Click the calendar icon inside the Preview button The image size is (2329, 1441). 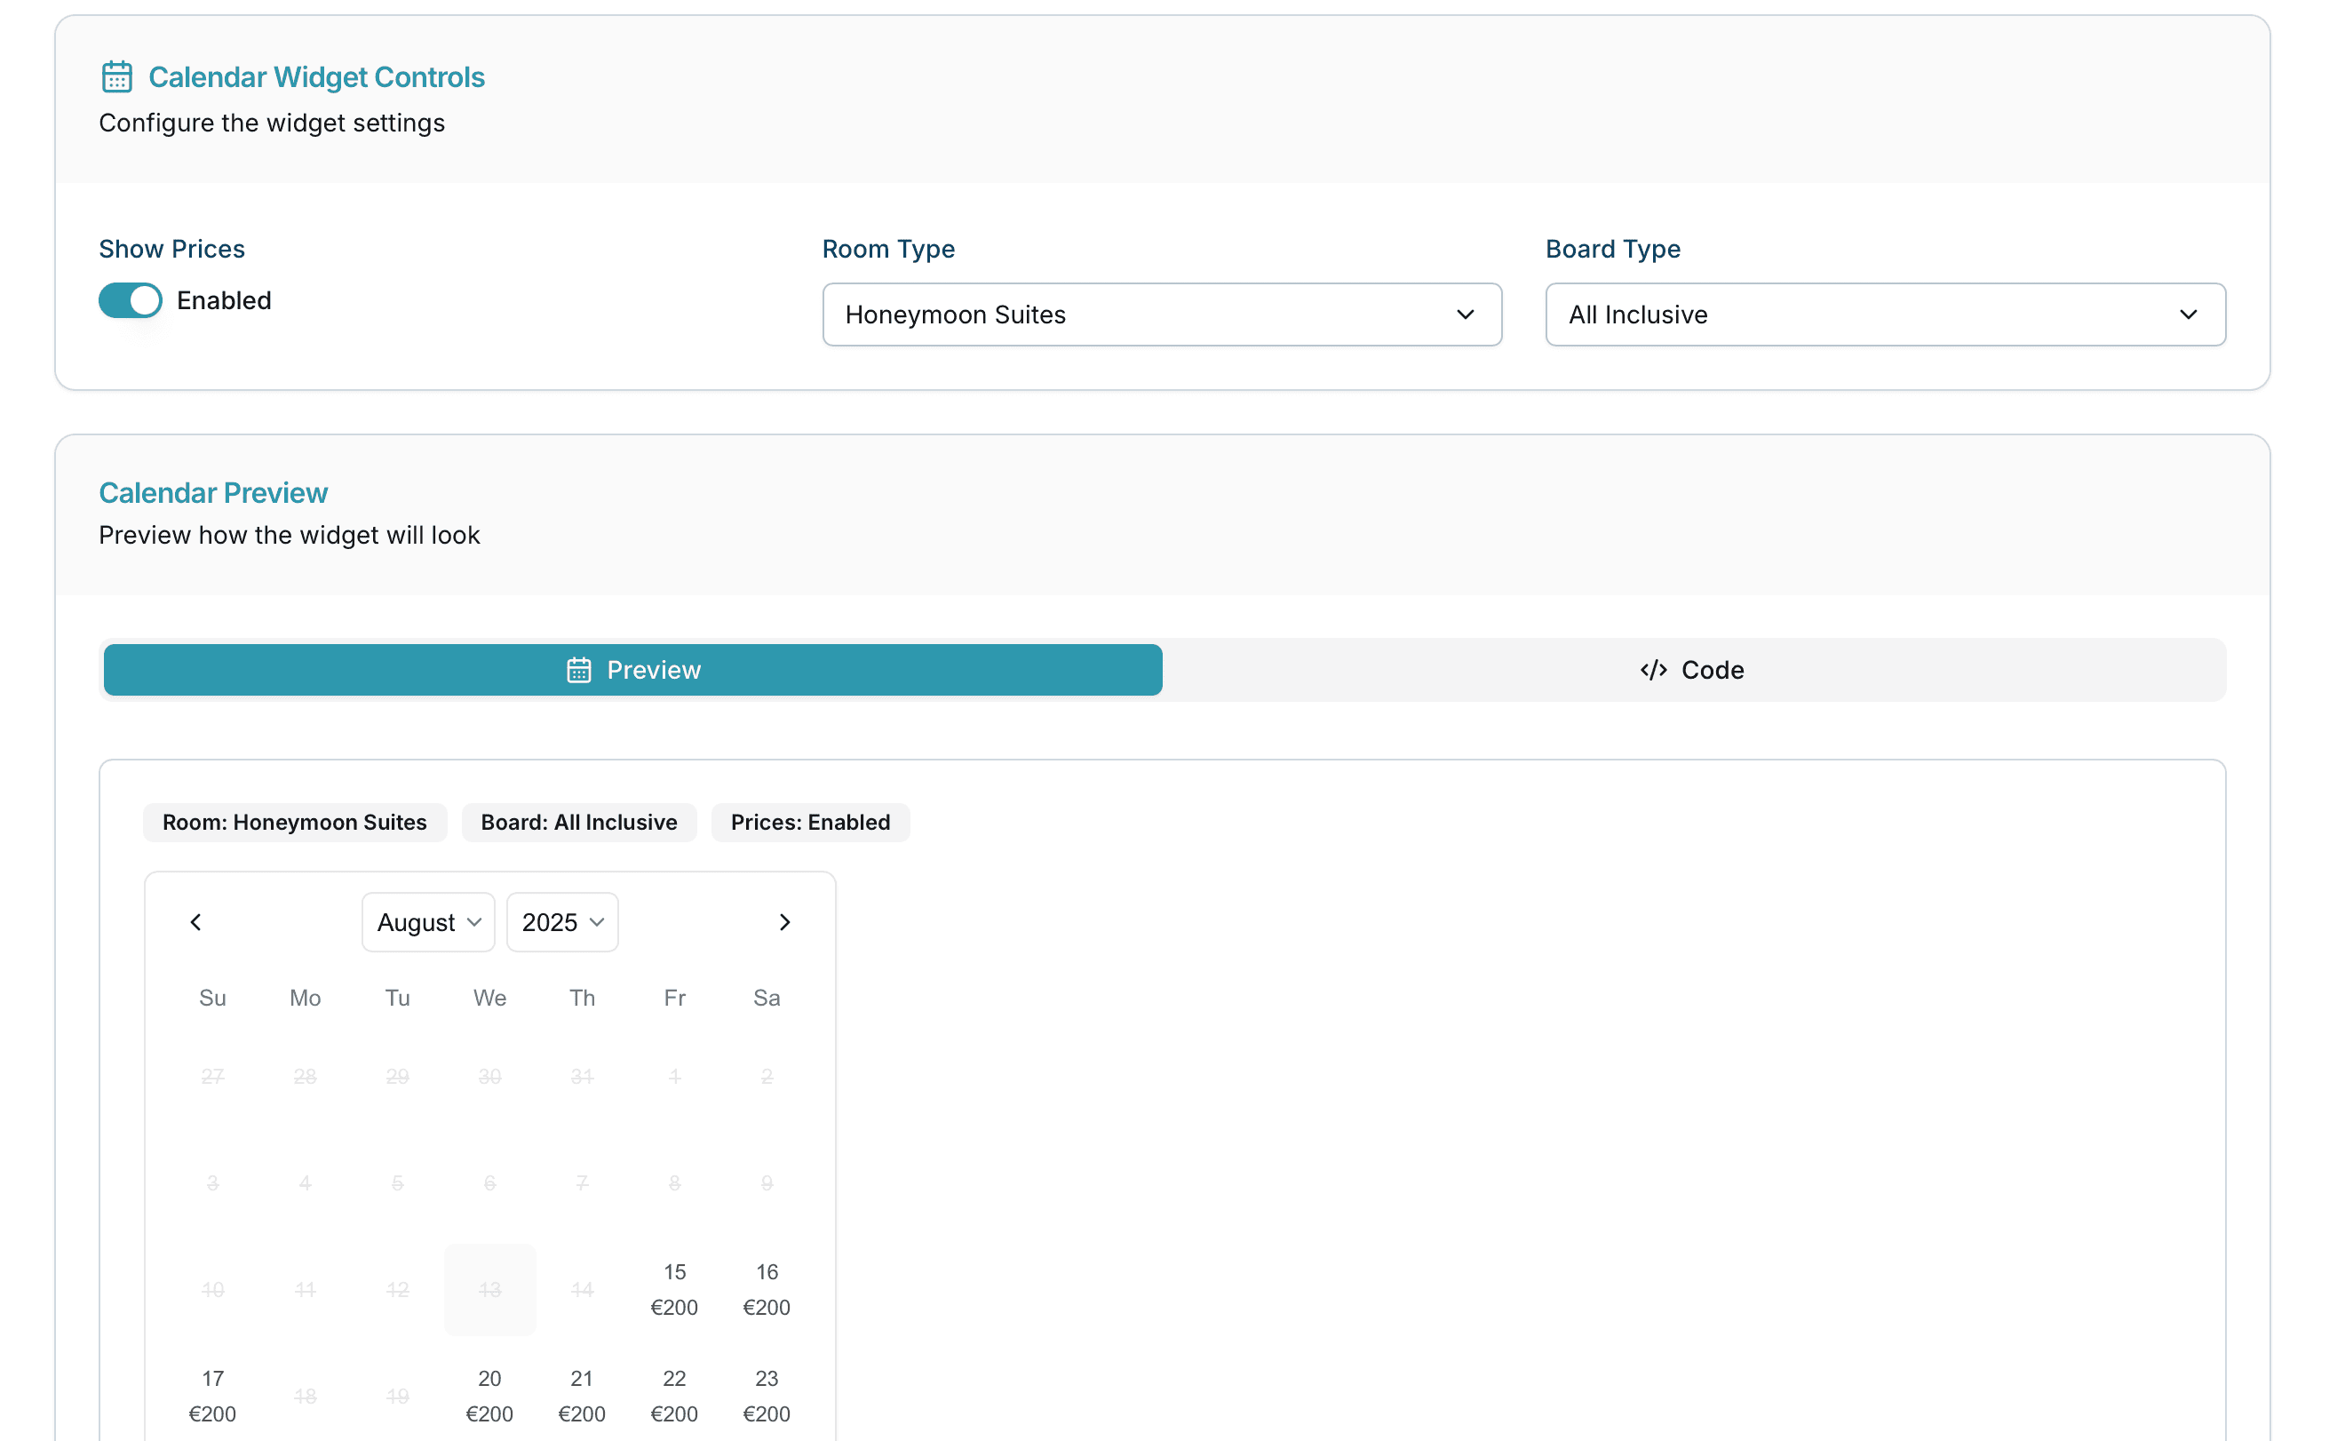pos(578,670)
